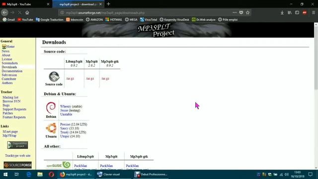Open the Google Traduction bookmark
This screenshot has width=318, height=179.
[50, 20]
